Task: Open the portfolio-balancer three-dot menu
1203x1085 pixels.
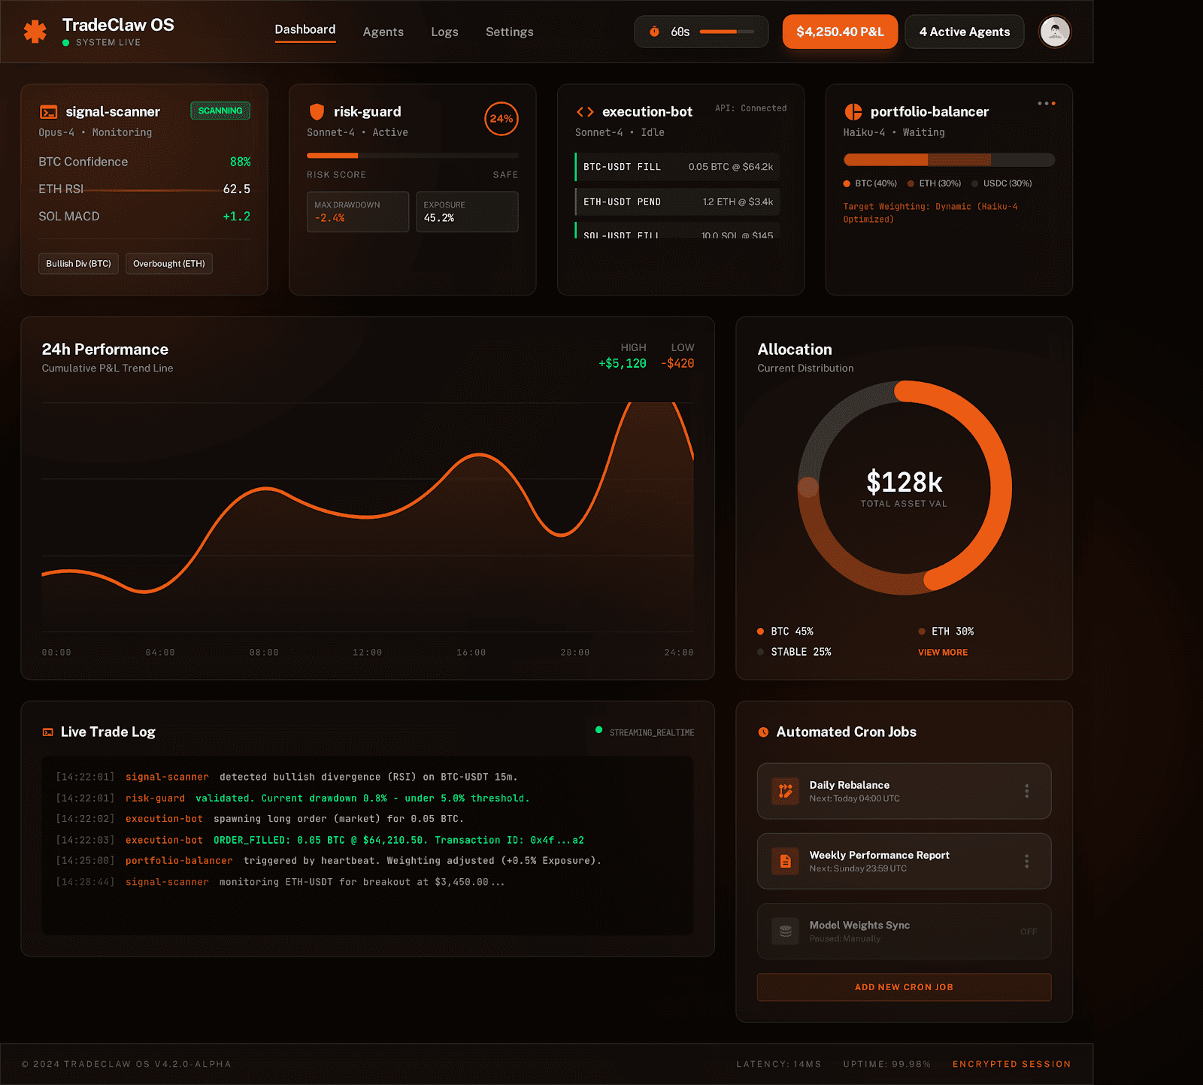Action: pyautogui.click(x=1046, y=103)
